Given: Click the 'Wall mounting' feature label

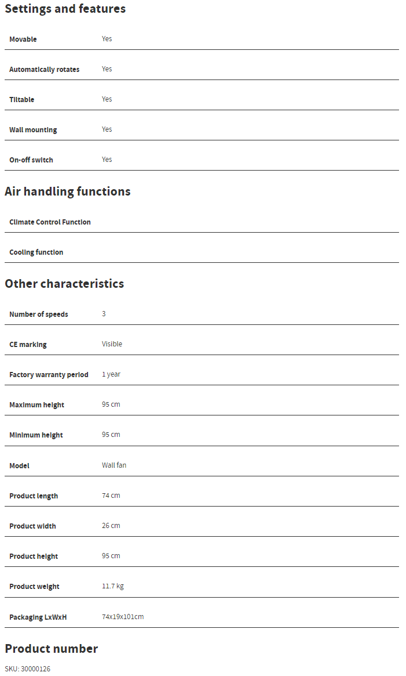Looking at the screenshot, I should (x=33, y=130).
